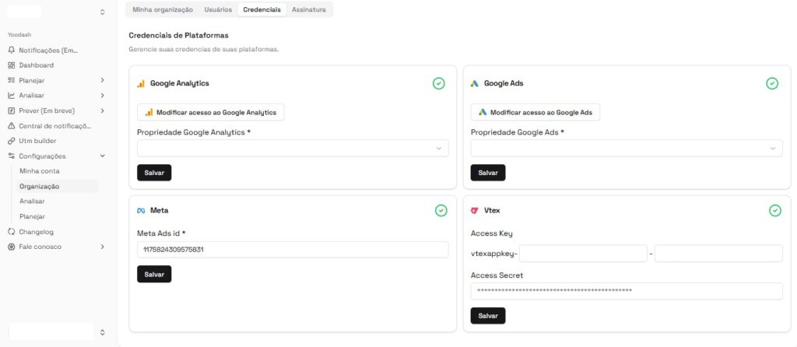Switch to the Usuários tab

pos(218,9)
